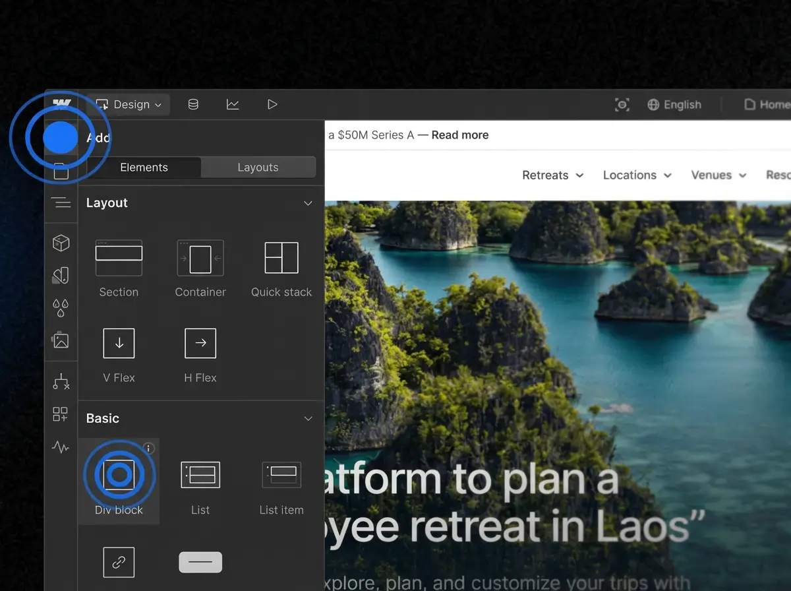
Task: Open the activity pulse icon
Action: [x=61, y=447]
